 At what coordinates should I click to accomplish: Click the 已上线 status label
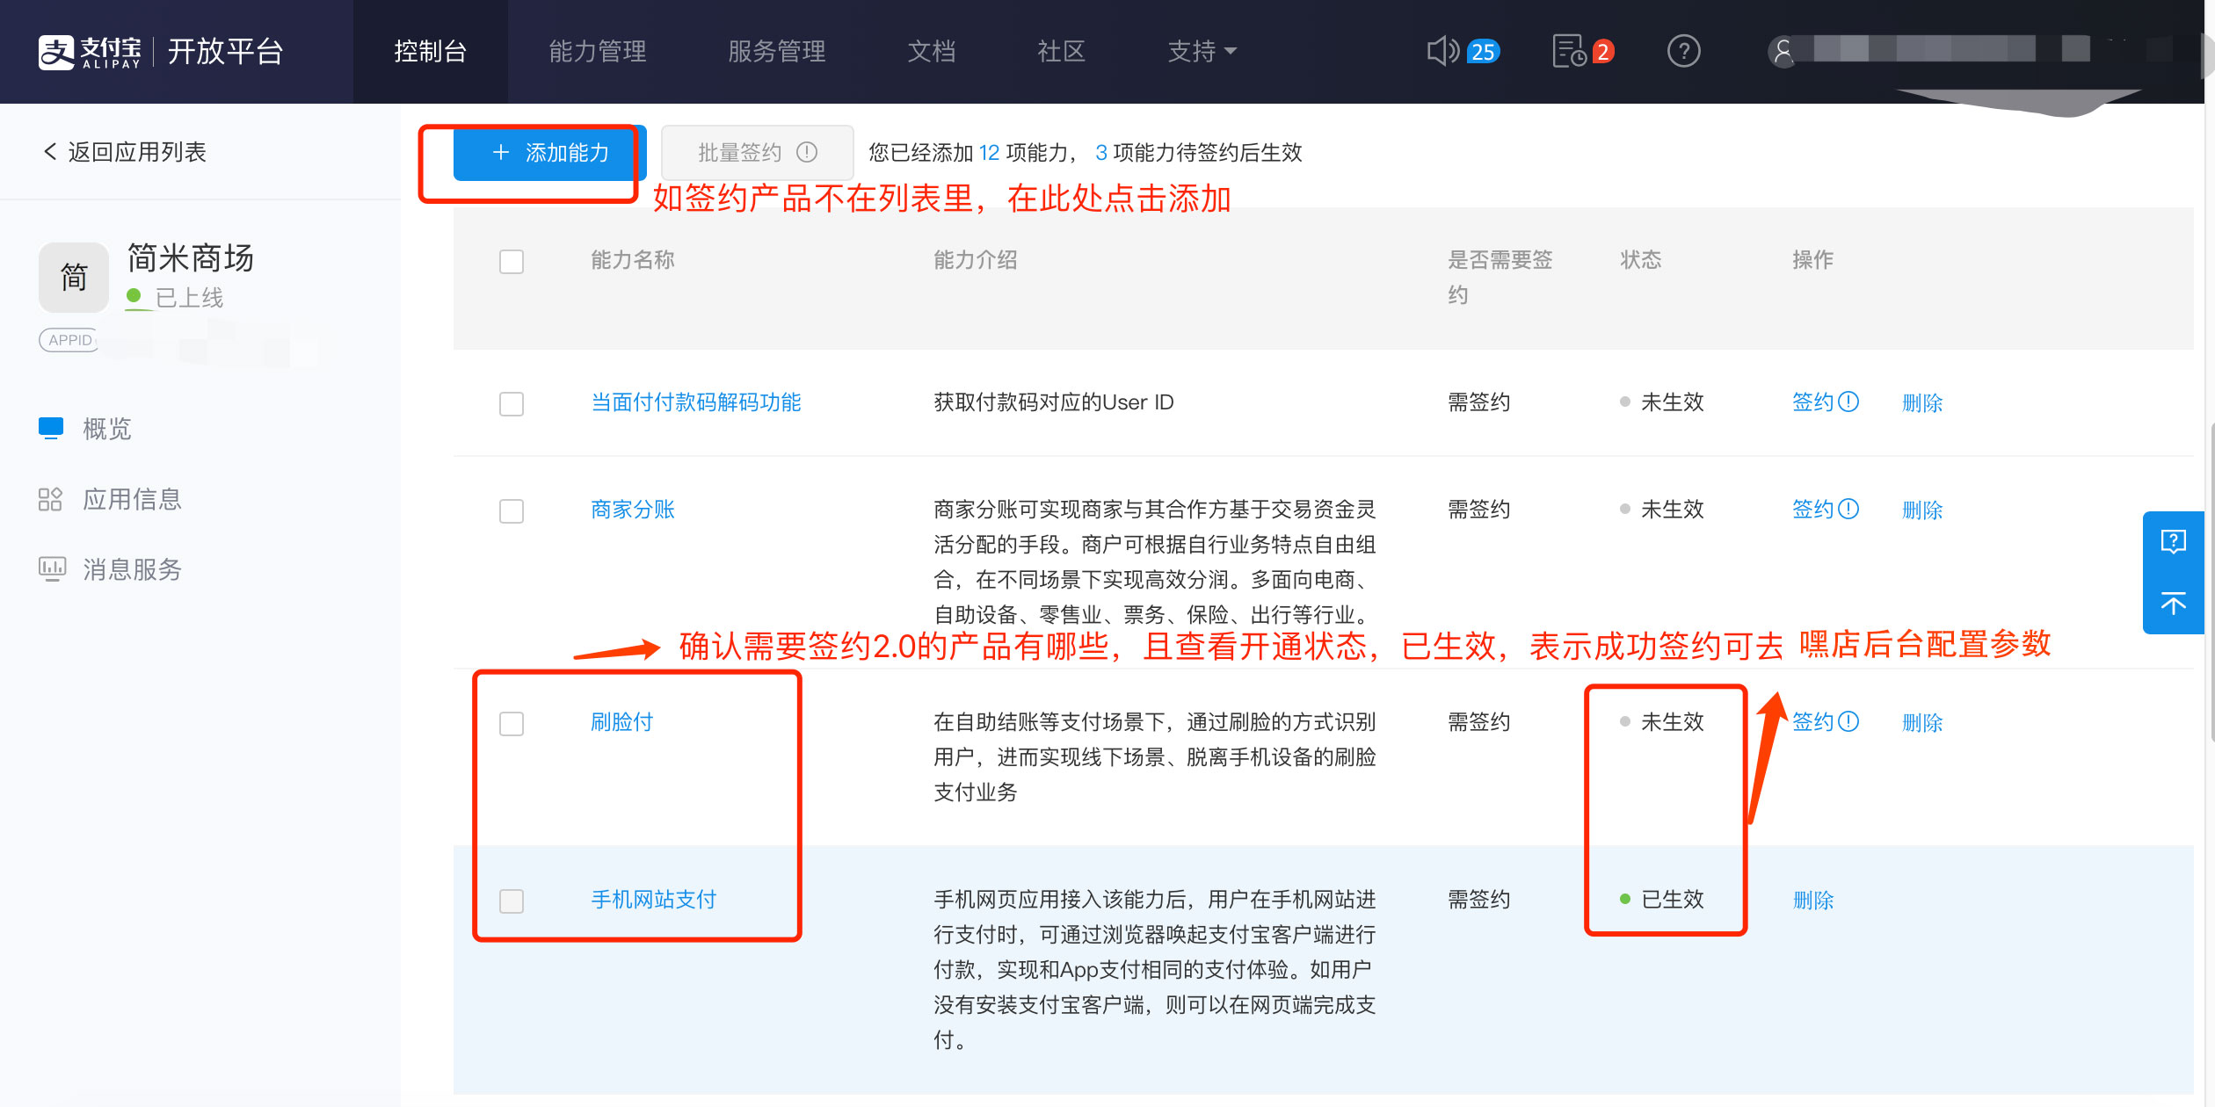(189, 298)
